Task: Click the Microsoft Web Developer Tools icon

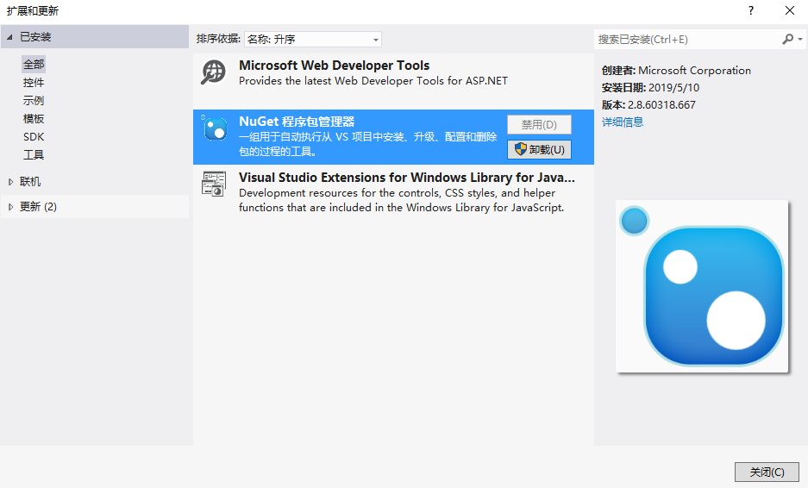Action: [213, 72]
